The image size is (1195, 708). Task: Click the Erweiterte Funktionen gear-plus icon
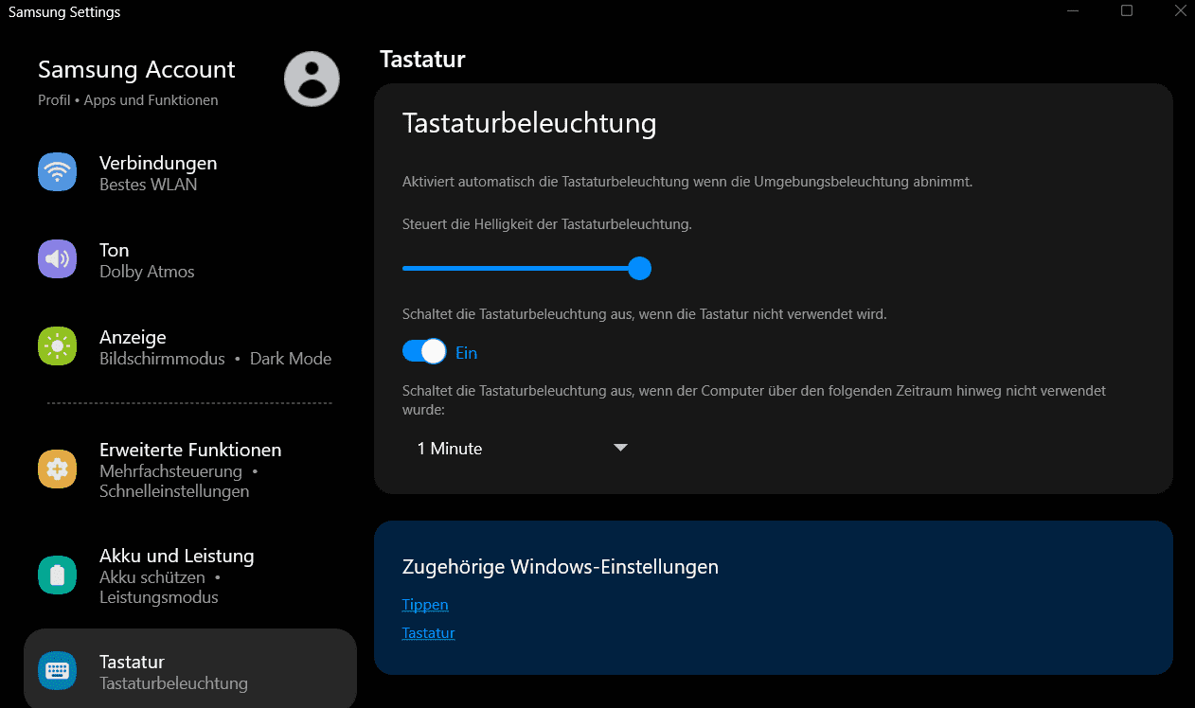[57, 469]
